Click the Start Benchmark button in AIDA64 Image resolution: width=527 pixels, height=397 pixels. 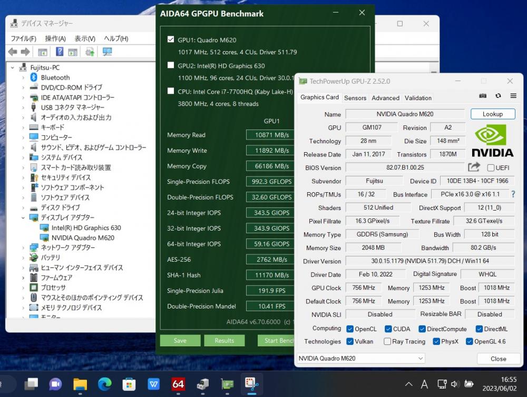(x=276, y=340)
